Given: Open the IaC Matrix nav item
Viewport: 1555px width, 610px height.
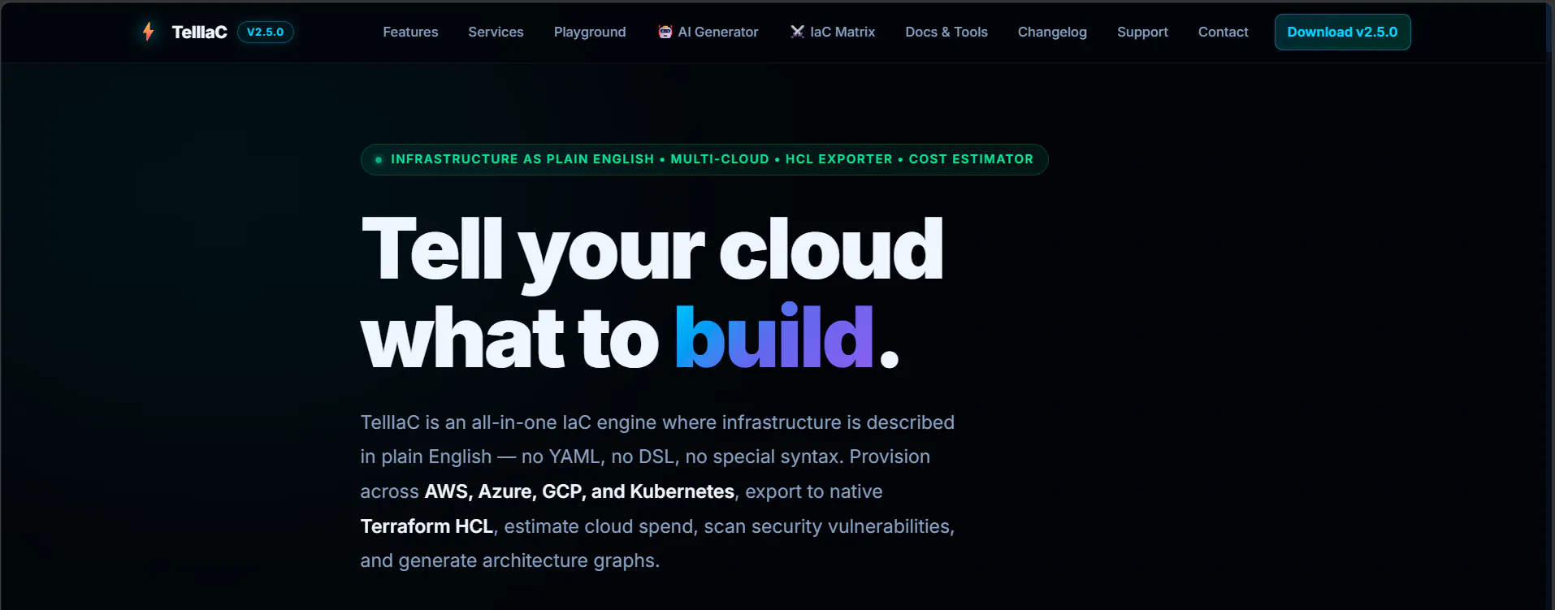Looking at the screenshot, I should tap(833, 32).
